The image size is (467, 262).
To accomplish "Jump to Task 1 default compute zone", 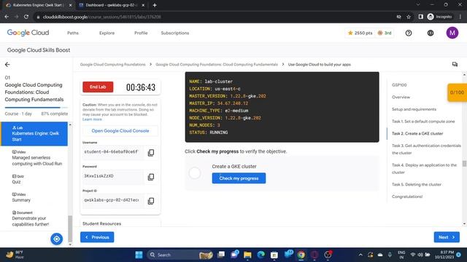I will click(x=423, y=122).
